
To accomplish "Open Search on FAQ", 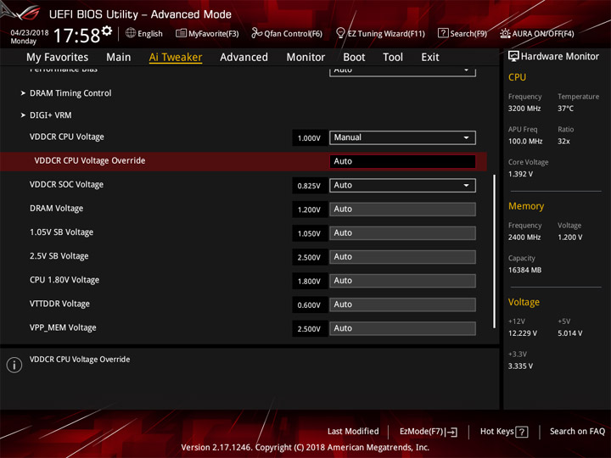I will click(578, 432).
